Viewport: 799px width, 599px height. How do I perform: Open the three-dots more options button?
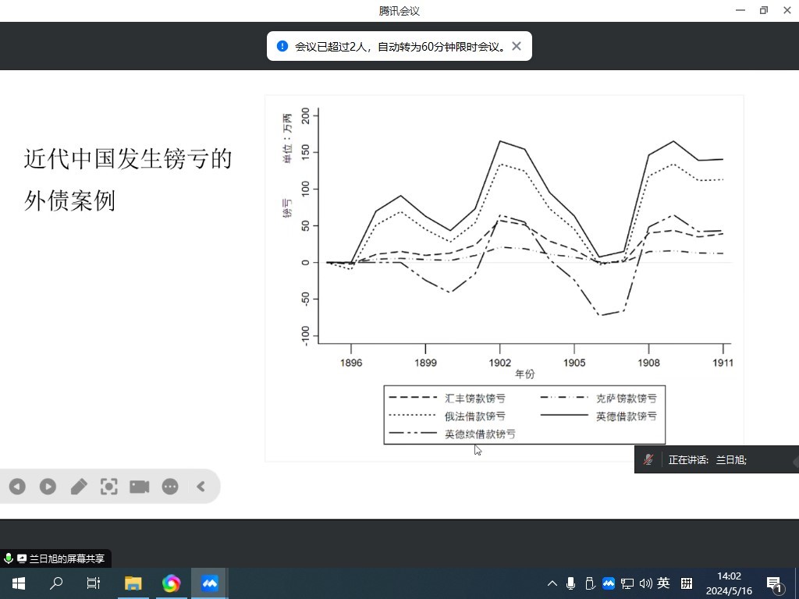point(170,487)
